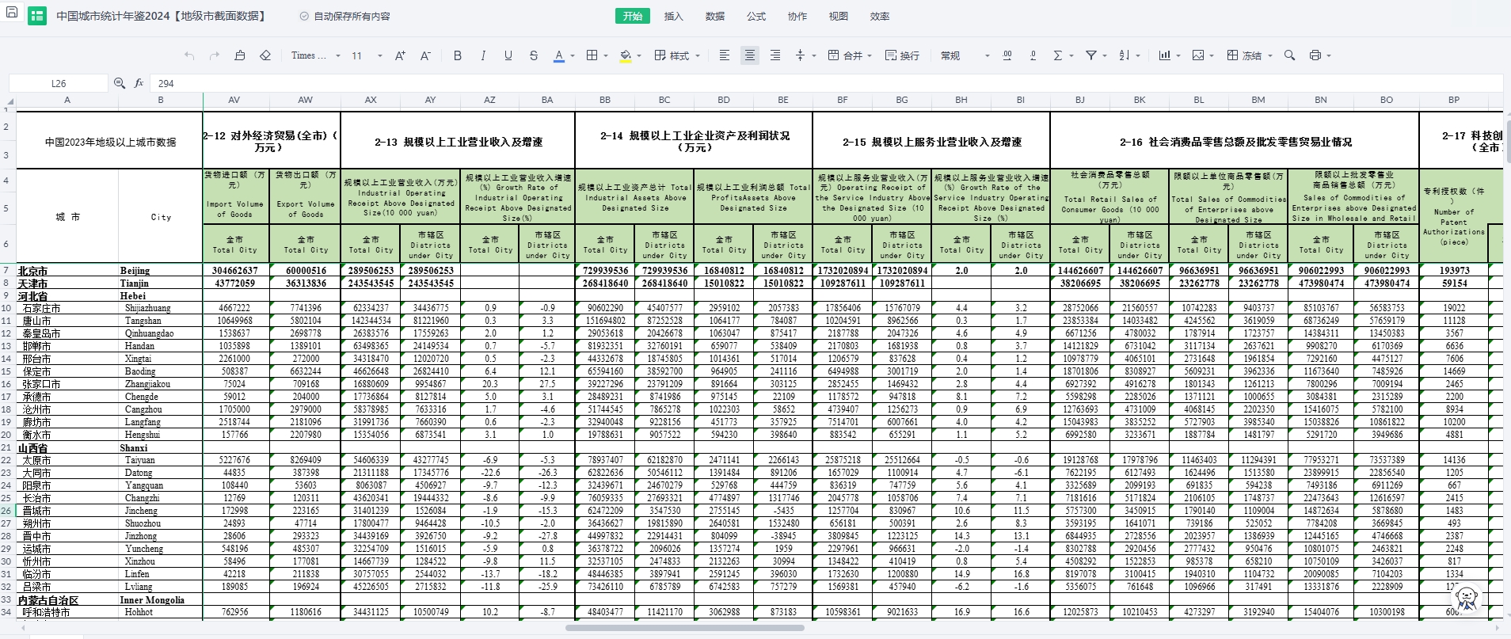The image size is (1511, 639).
Task: Expand the 合并 merge dropdown arrow
Action: (870, 56)
